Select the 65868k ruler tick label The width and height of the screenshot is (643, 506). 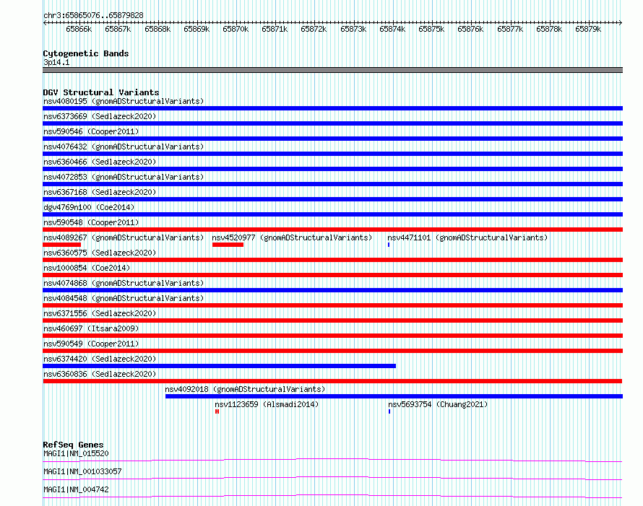pos(157,29)
